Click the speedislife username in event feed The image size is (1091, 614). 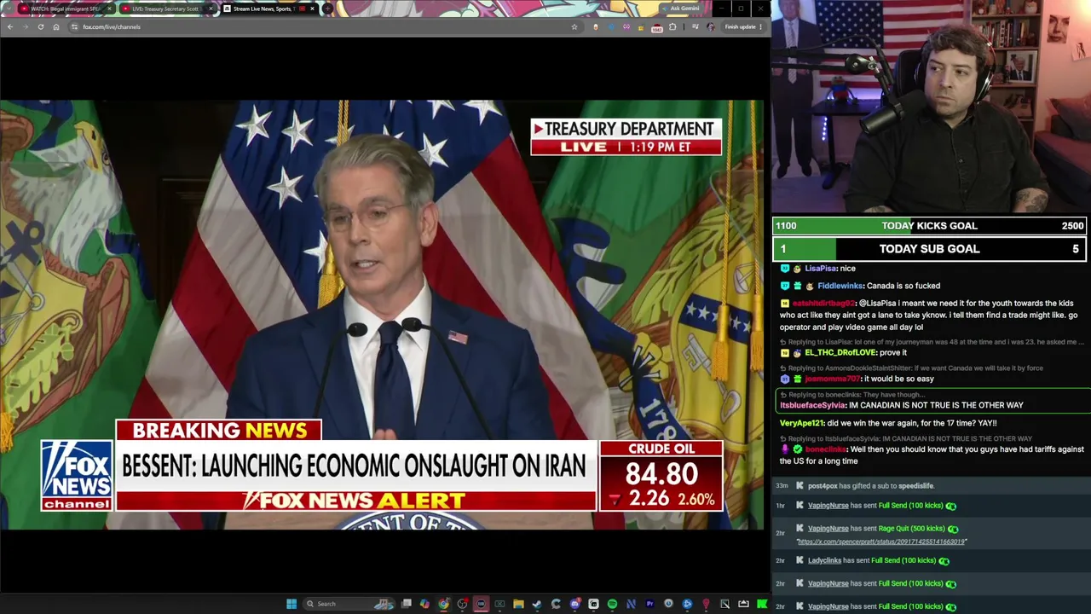[x=915, y=486]
